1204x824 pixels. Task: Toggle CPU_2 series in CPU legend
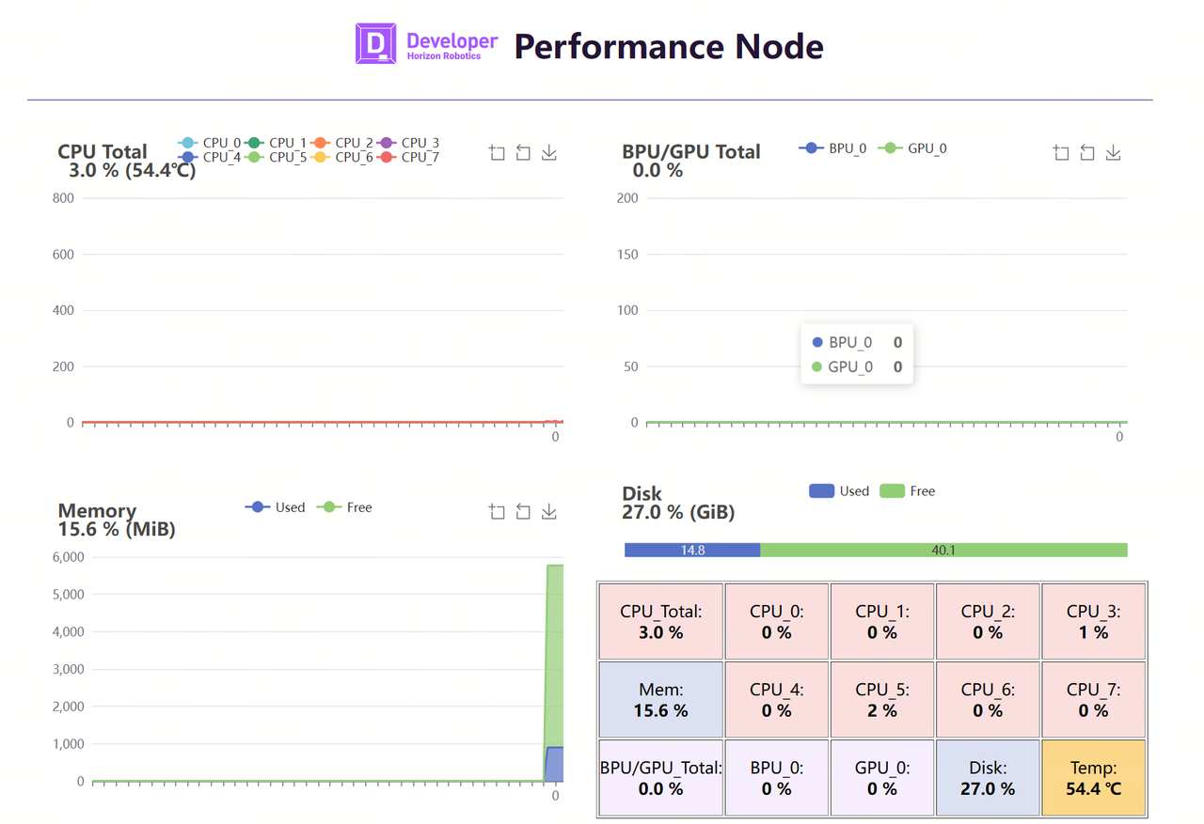coord(341,143)
